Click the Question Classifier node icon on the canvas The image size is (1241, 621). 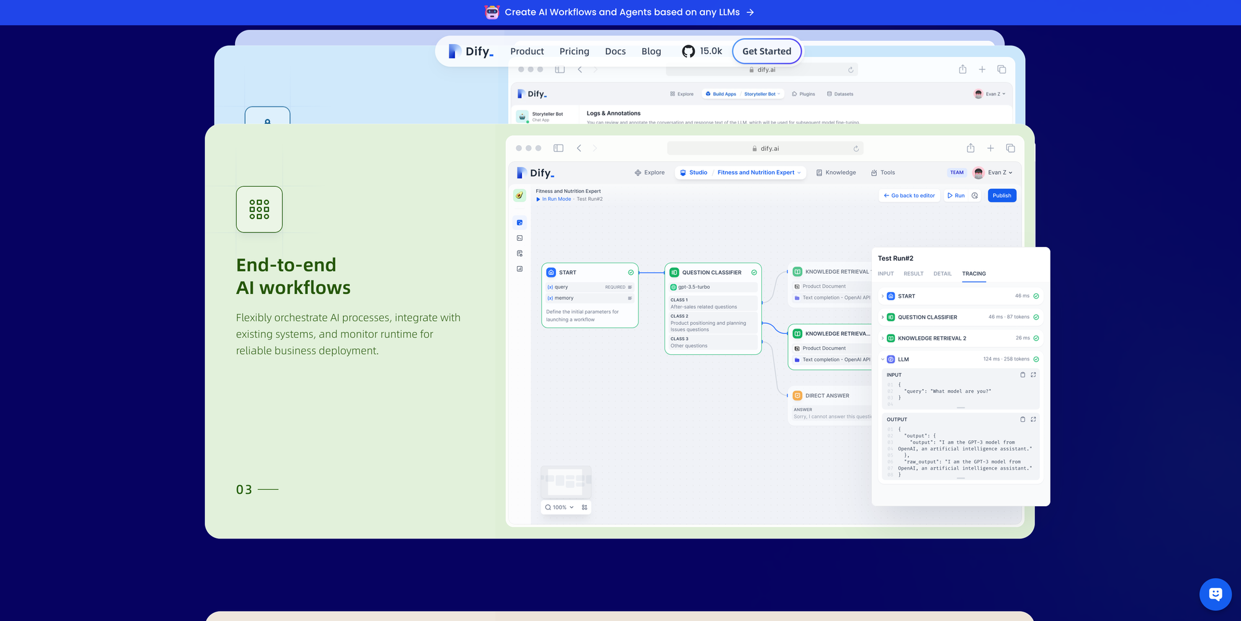coord(674,272)
